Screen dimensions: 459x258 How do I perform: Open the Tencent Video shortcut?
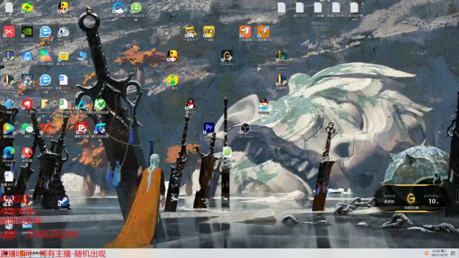9,128
